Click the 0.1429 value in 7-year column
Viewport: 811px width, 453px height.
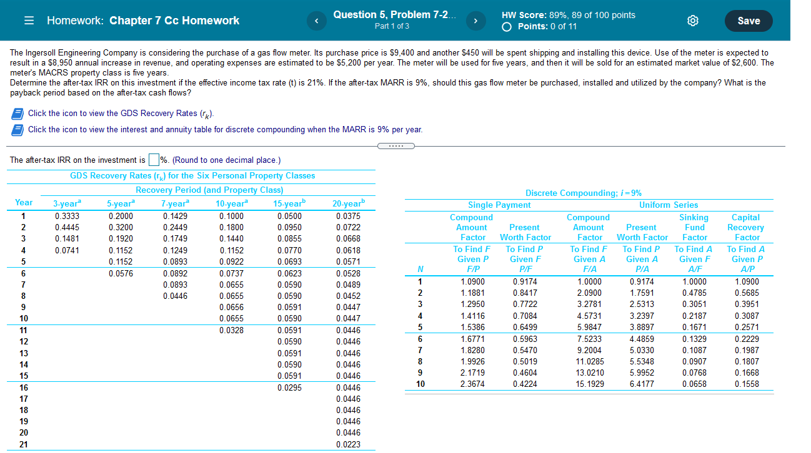[x=174, y=216]
